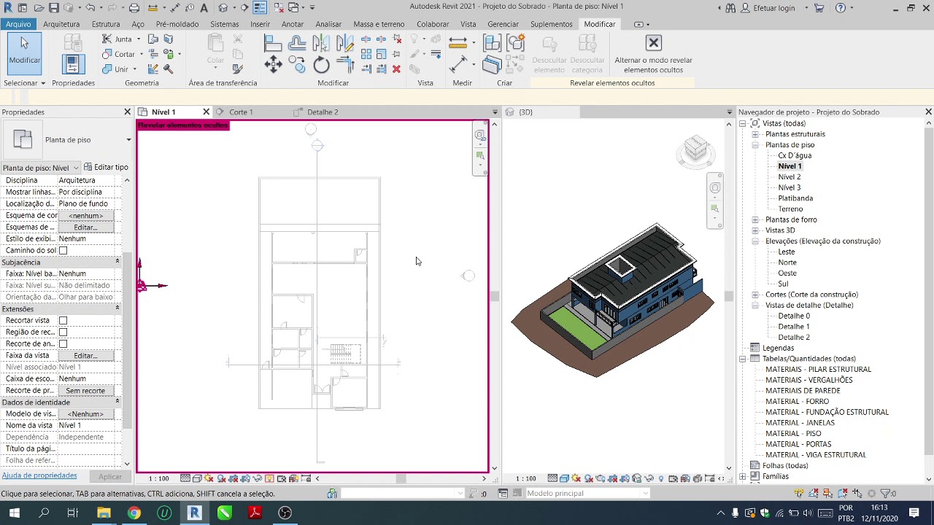The height and width of the screenshot is (525, 934).
Task: Switch to Anotar ribbon tab
Action: tap(293, 24)
